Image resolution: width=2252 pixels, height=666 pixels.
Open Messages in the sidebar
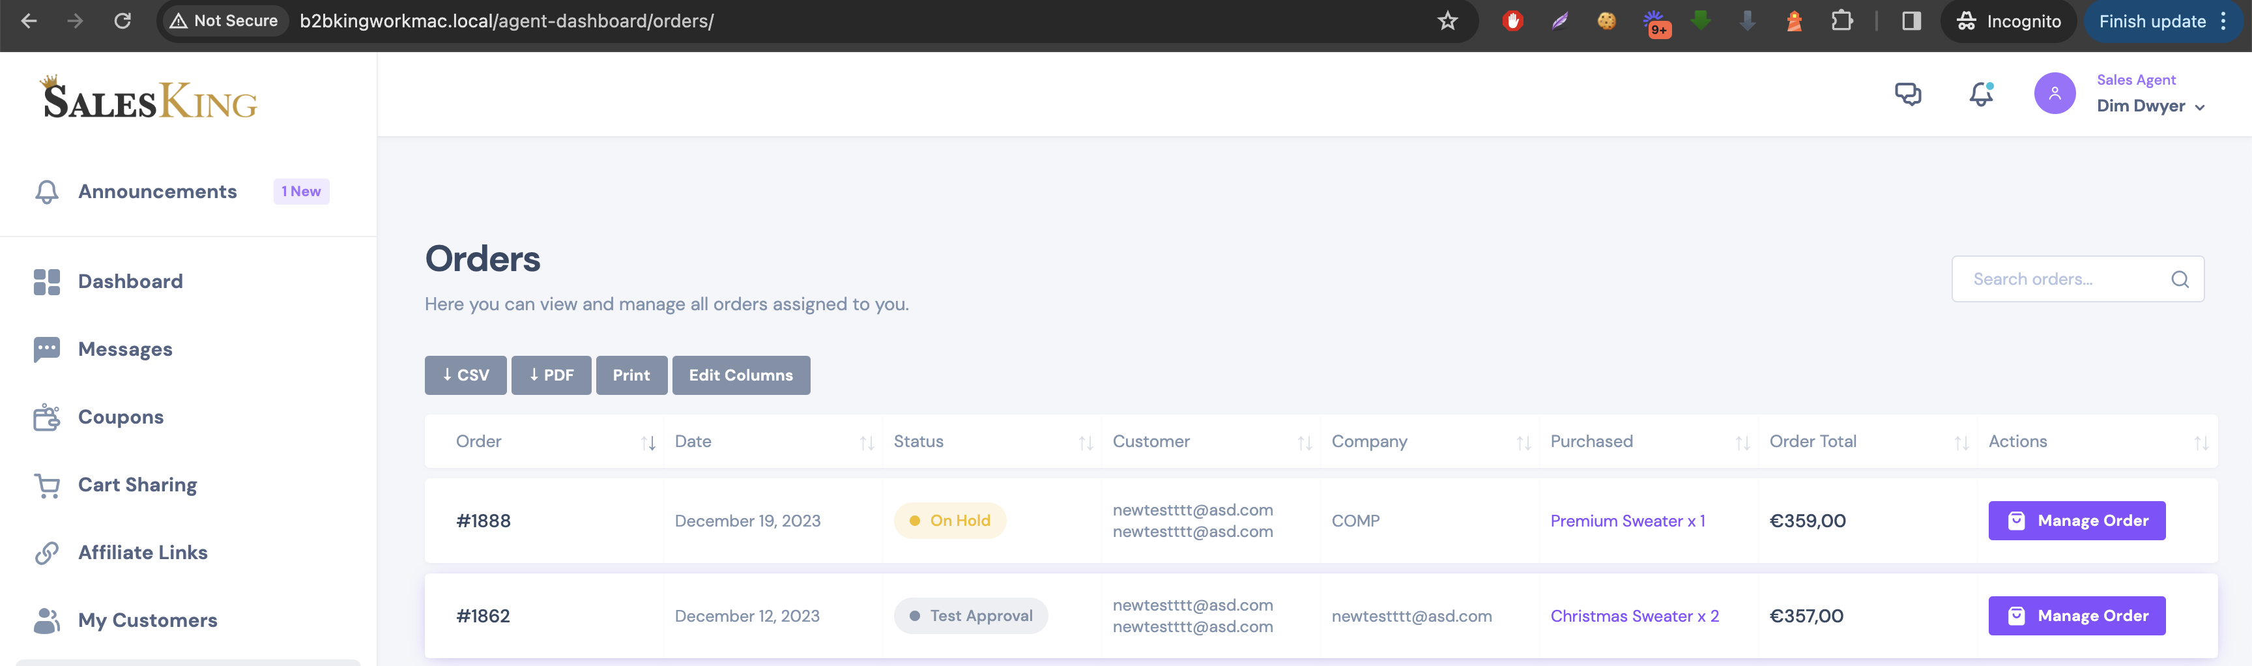click(103, 349)
